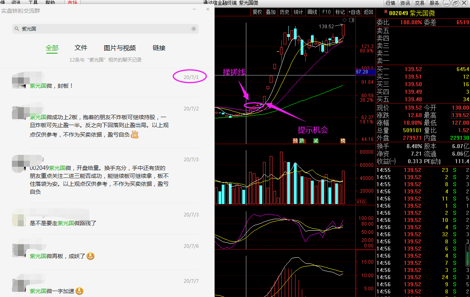Click the 榜 marker icon below the chart
This screenshot has width=470, height=297.
[x=343, y=141]
